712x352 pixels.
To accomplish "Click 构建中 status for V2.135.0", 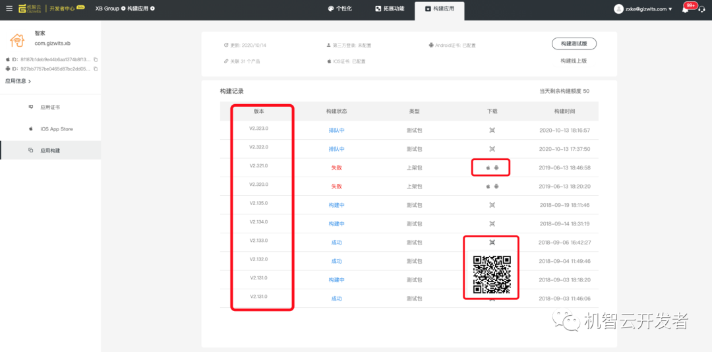I will pos(336,205).
